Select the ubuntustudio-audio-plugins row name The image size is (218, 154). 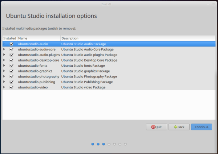pyautogui.click(x=39, y=55)
